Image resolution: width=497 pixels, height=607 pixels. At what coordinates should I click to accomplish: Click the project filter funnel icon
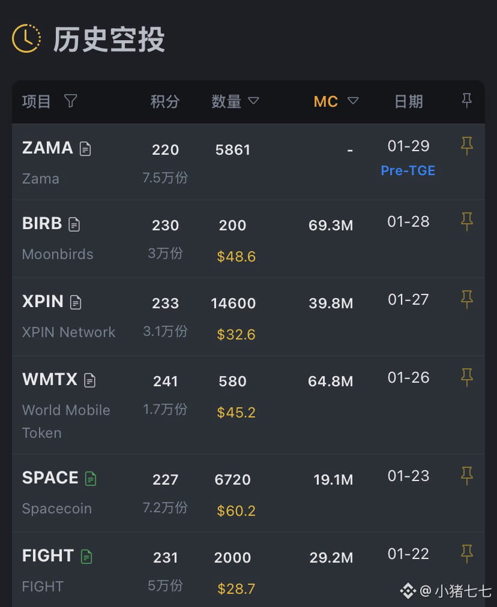[71, 101]
